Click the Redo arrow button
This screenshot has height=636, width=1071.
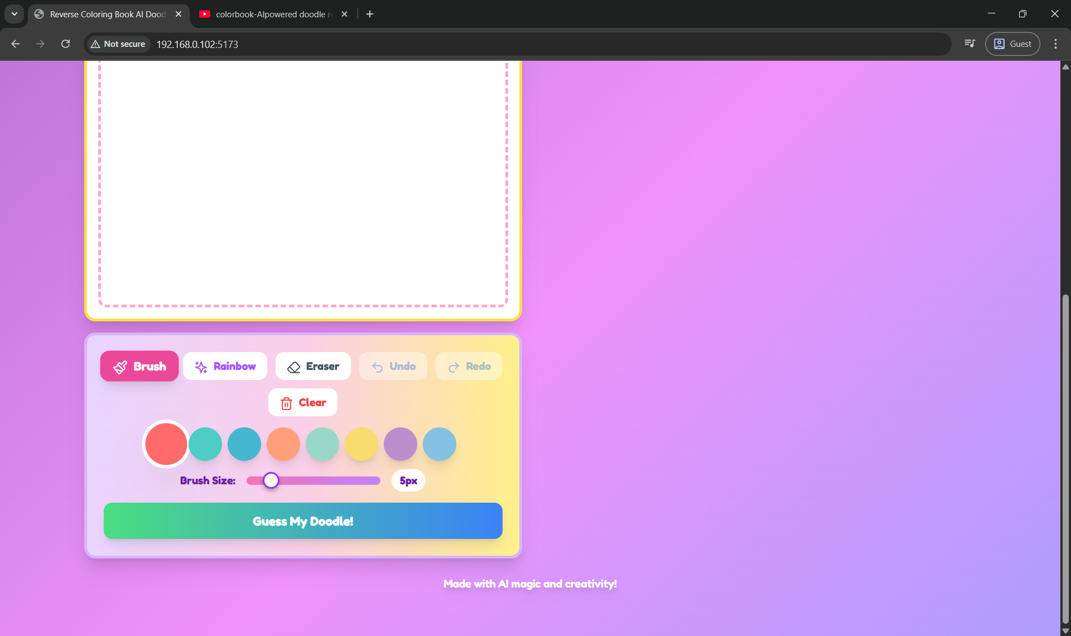point(469,366)
